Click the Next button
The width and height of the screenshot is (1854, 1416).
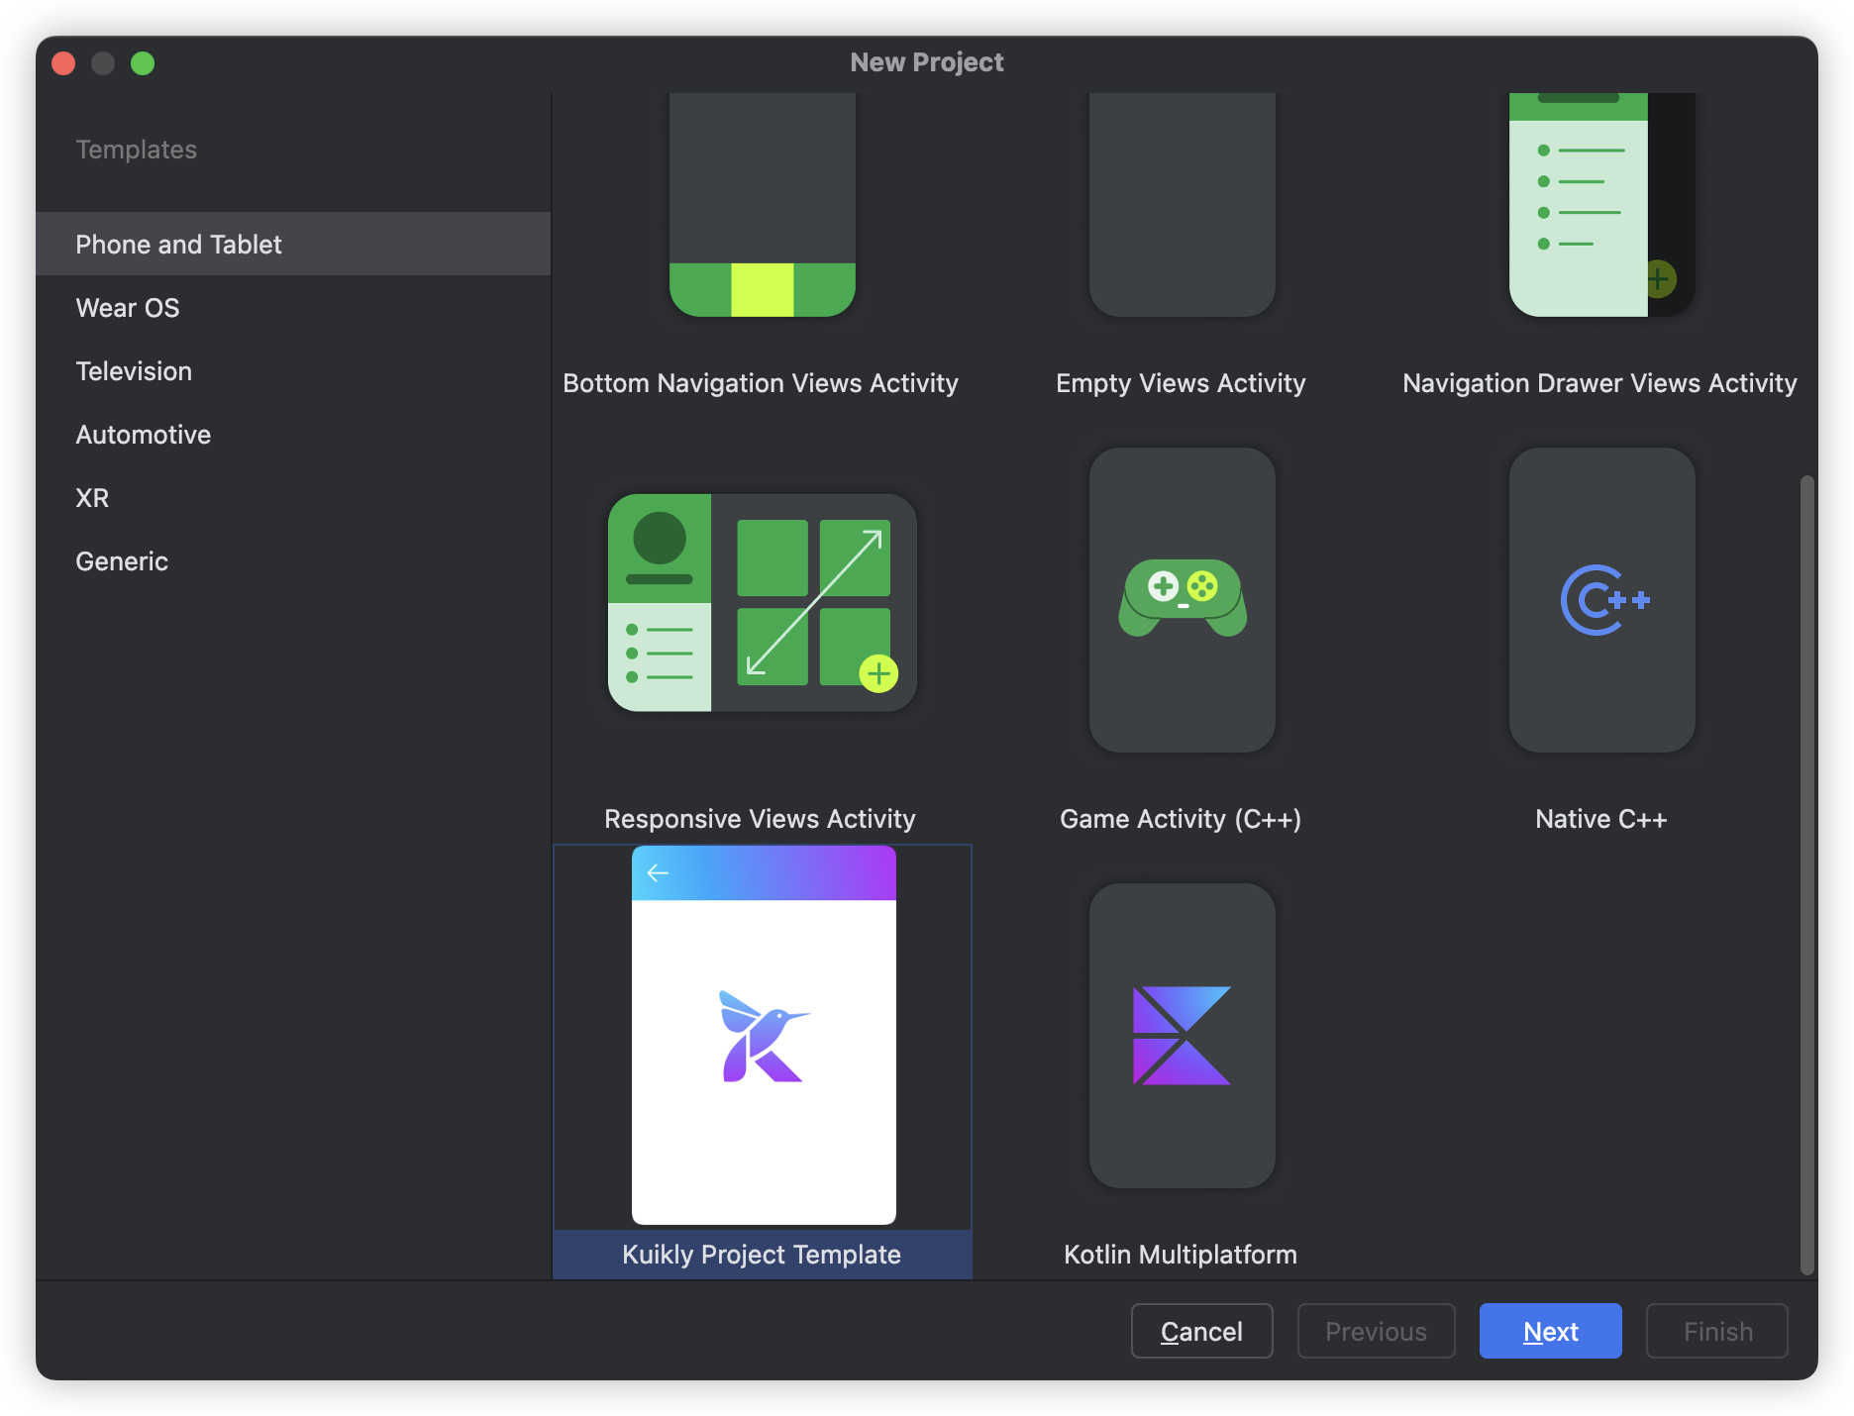tap(1550, 1332)
